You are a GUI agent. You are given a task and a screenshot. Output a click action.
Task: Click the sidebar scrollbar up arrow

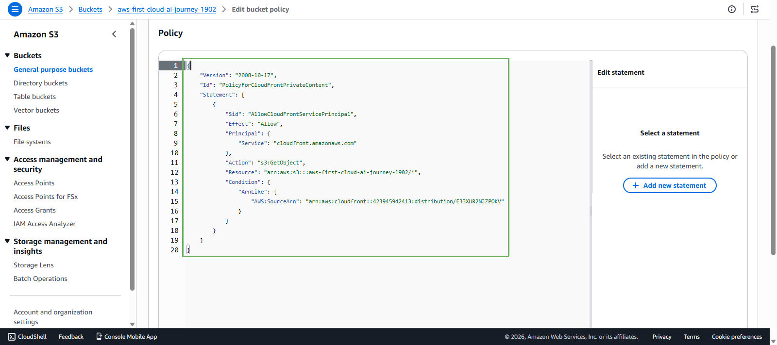pos(132,23)
